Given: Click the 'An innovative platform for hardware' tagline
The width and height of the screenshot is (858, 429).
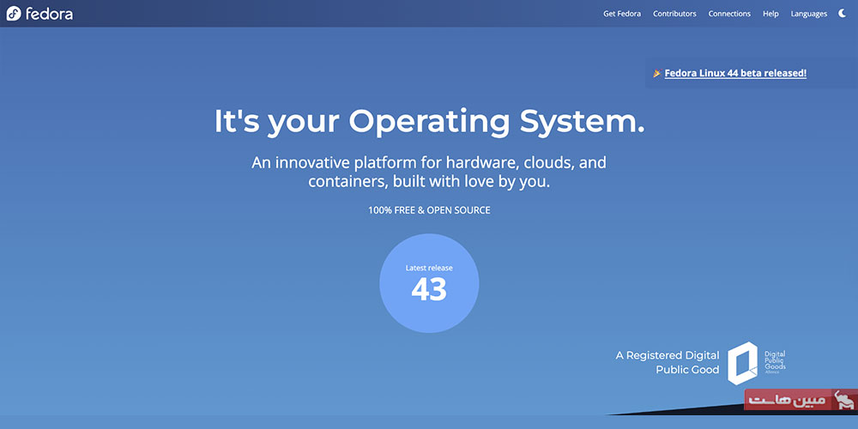Looking at the screenshot, I should click(429, 172).
